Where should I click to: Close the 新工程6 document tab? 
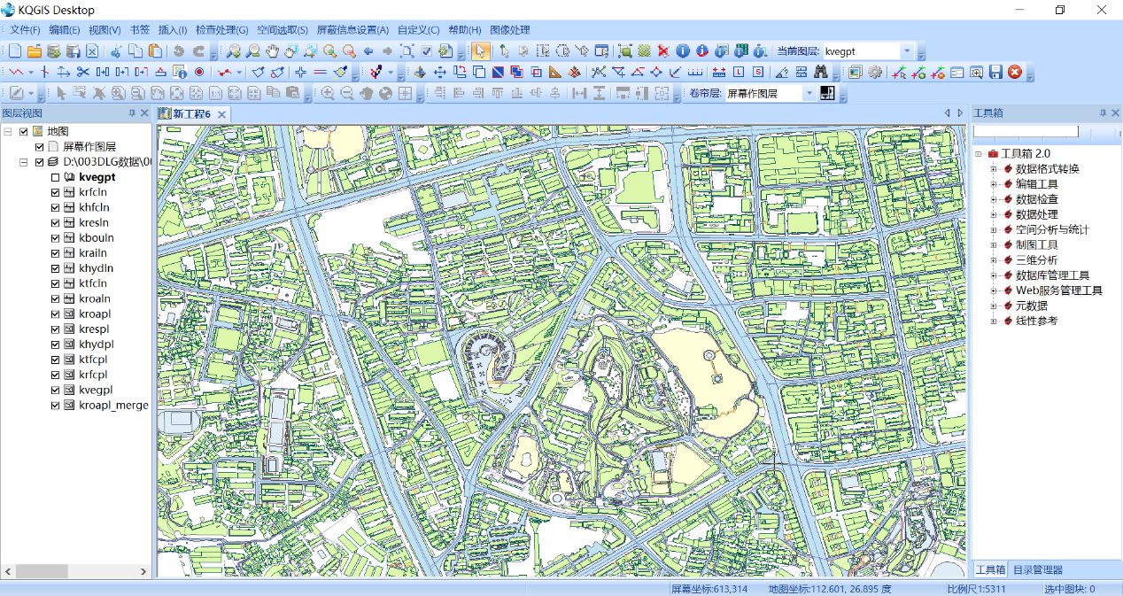tap(222, 114)
